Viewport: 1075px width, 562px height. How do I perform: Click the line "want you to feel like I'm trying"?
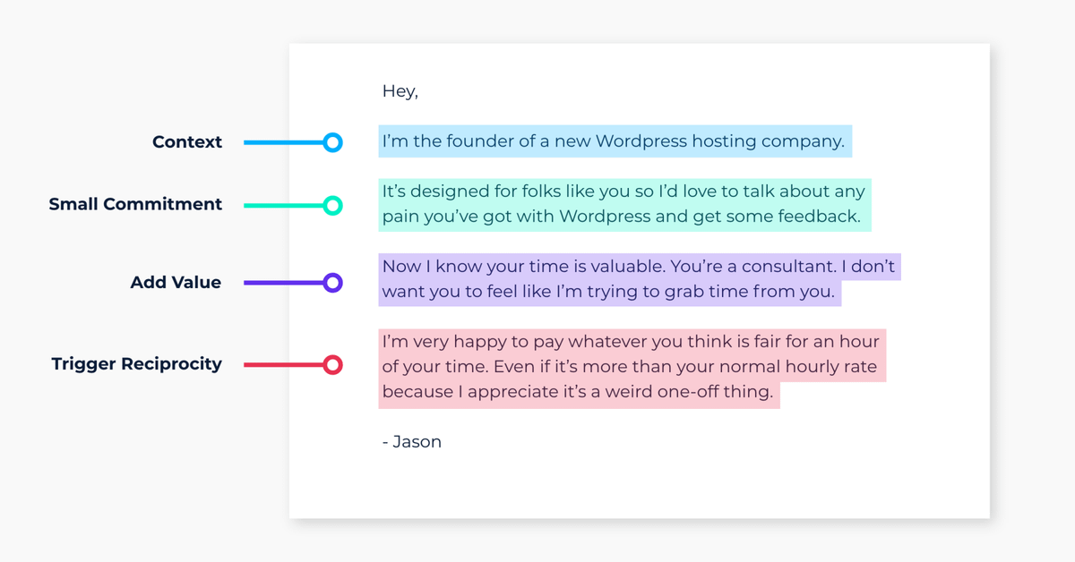pos(608,292)
